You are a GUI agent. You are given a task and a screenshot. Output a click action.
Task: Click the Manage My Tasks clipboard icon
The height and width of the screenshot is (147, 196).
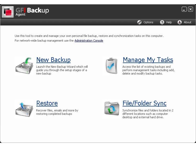(x=111, y=66)
